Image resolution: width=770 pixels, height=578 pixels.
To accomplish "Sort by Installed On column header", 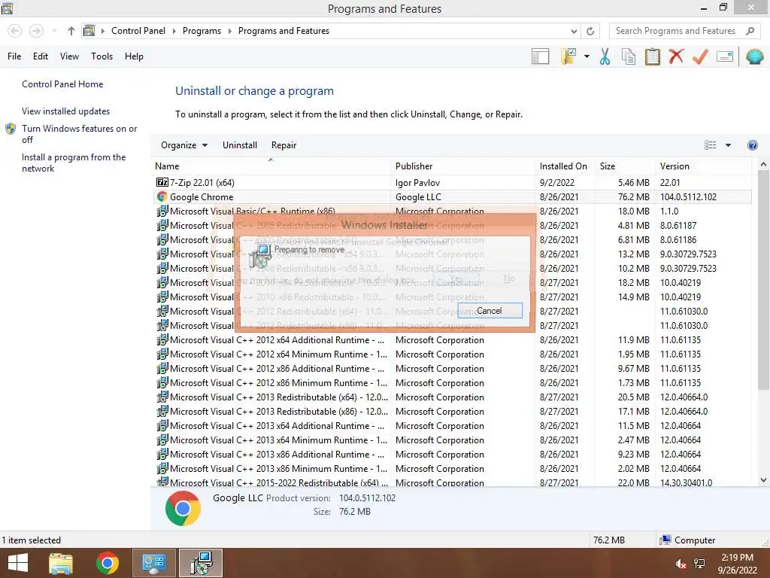I will tap(563, 166).
